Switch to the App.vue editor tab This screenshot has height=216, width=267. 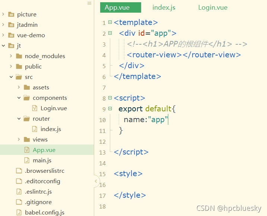(121, 7)
